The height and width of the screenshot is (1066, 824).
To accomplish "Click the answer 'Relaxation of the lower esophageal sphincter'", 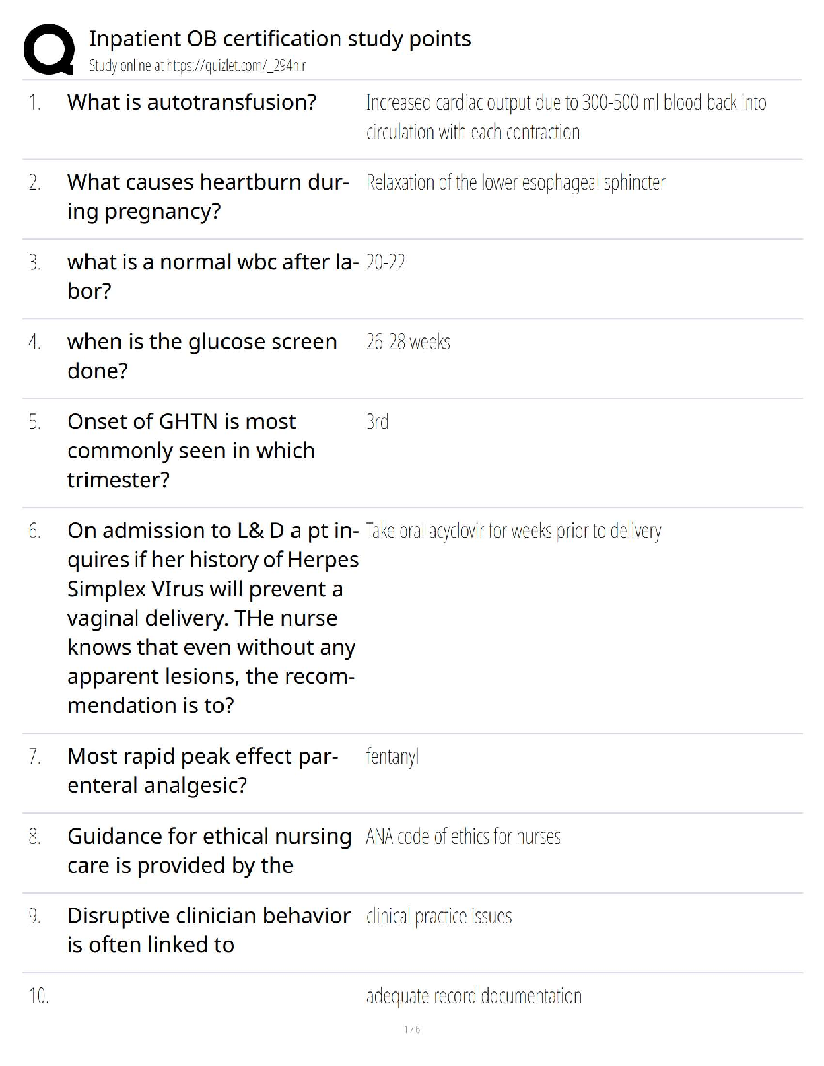I will 516,182.
